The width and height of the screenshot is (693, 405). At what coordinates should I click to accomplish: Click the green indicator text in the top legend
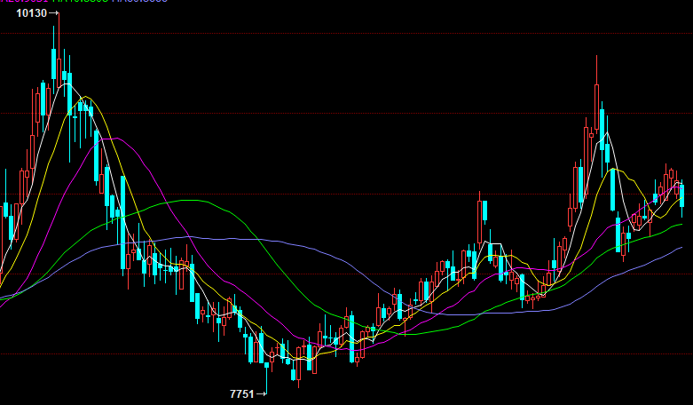(80, 2)
